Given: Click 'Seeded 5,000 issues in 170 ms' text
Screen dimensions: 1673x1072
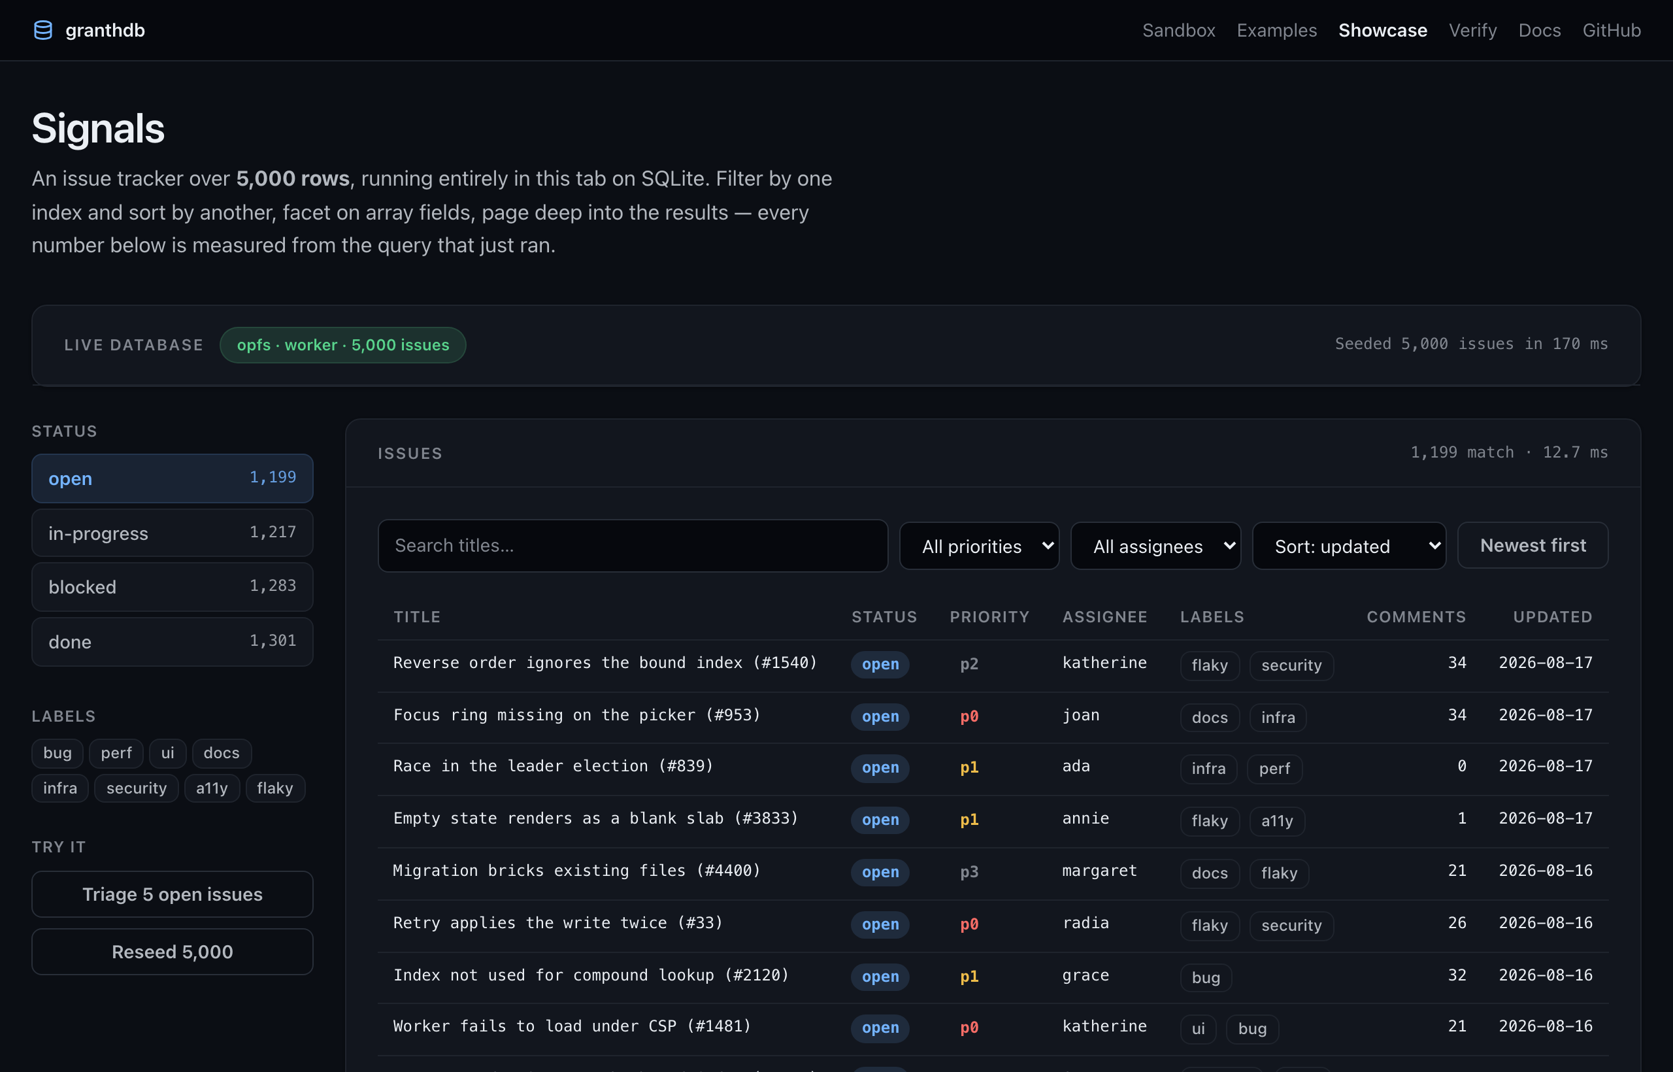Looking at the screenshot, I should pyautogui.click(x=1471, y=344).
